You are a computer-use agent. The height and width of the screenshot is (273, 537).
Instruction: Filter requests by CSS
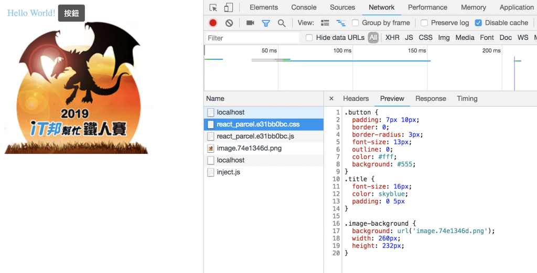[x=426, y=38]
